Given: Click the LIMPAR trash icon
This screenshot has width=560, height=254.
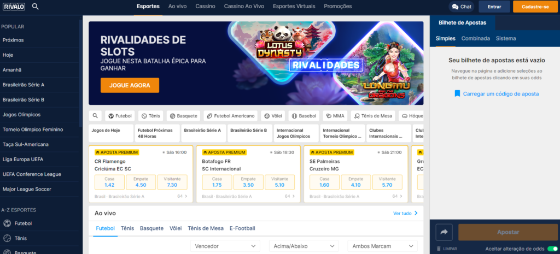Looking at the screenshot, I should click(x=439, y=249).
